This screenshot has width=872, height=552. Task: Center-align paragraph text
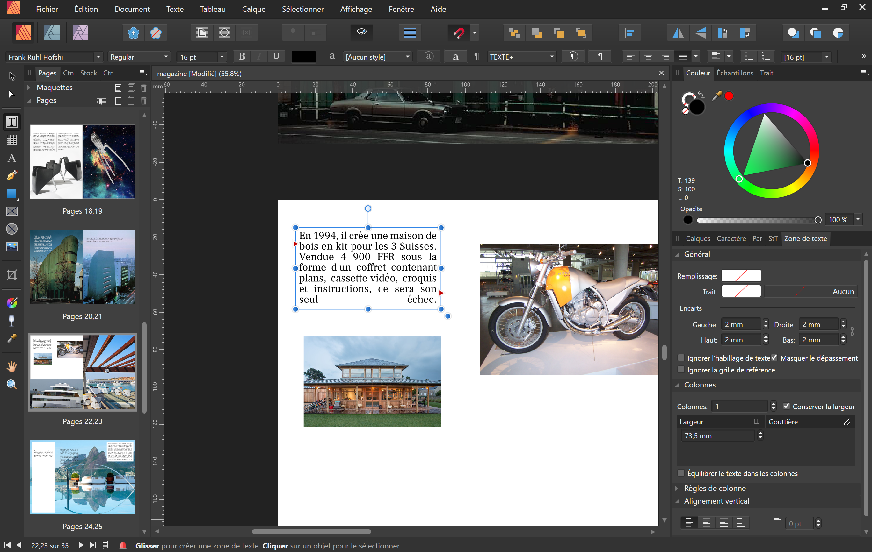pos(648,56)
